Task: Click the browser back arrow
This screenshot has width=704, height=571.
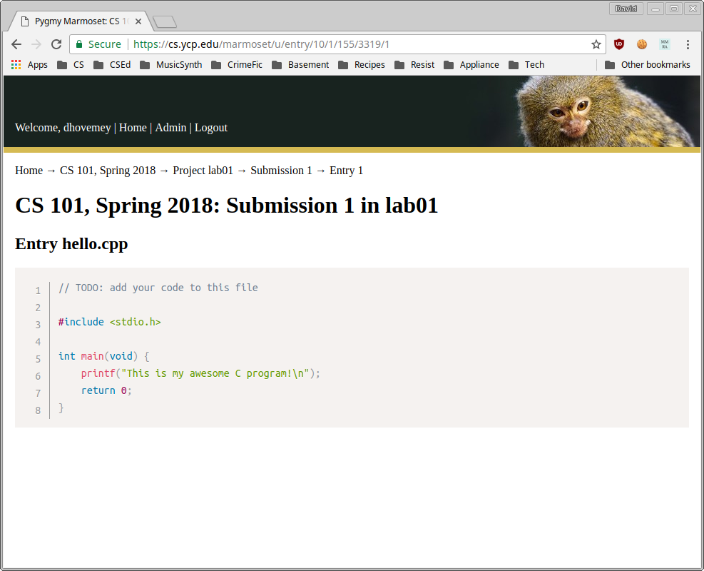Action: pyautogui.click(x=16, y=44)
